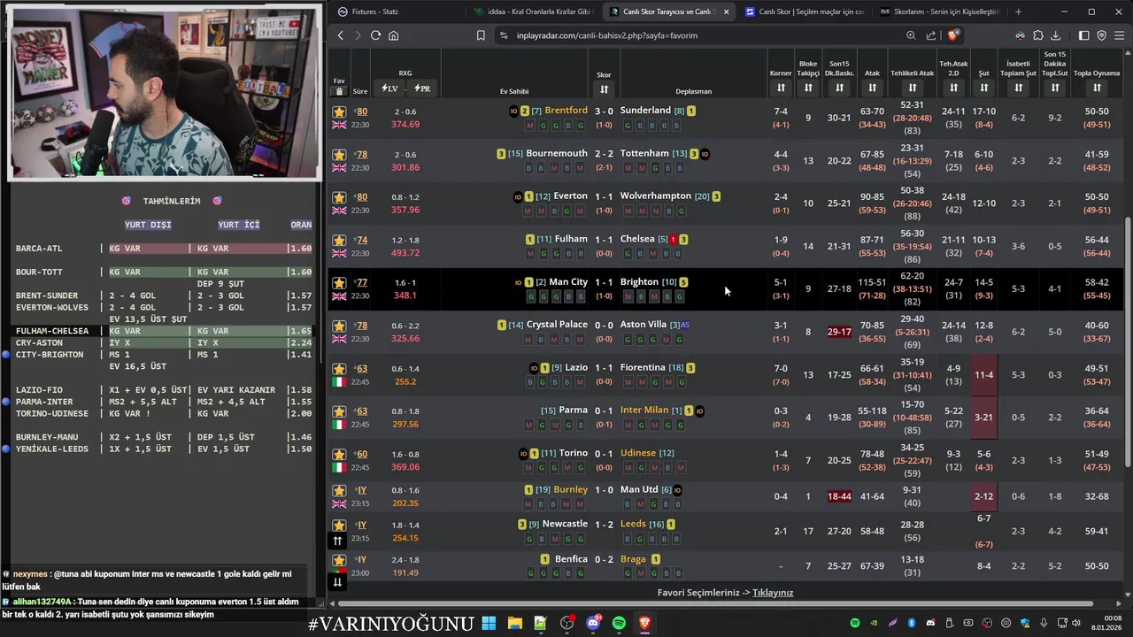Click the FULHAM-CHELSEA prediction row
This screenshot has width=1133, height=637.
coord(164,331)
